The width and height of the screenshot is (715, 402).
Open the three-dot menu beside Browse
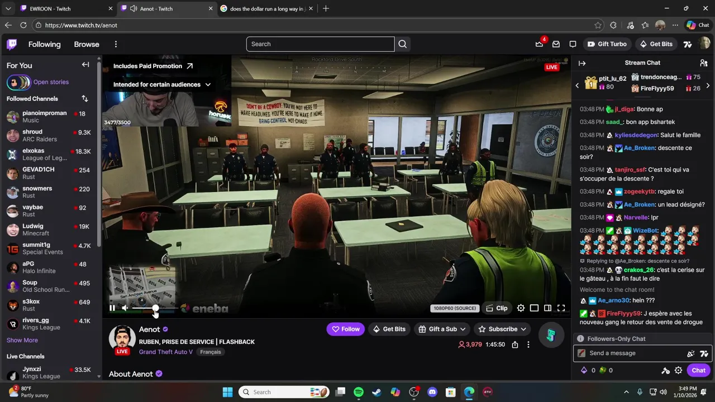[x=116, y=44]
